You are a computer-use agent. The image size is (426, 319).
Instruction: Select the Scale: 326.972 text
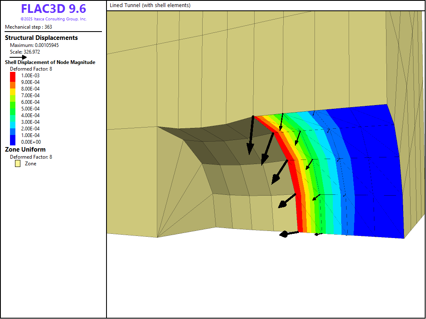25,52
